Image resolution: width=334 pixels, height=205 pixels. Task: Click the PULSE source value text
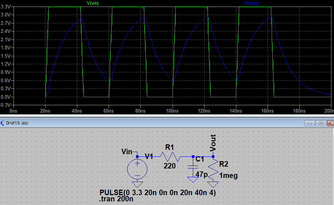click(x=158, y=193)
